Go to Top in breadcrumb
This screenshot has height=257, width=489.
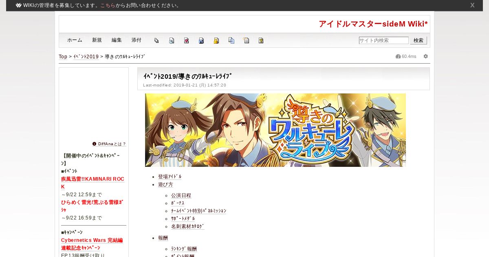pos(63,57)
